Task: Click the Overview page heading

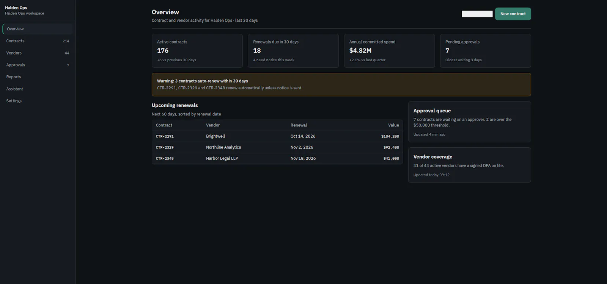Action: tap(165, 12)
